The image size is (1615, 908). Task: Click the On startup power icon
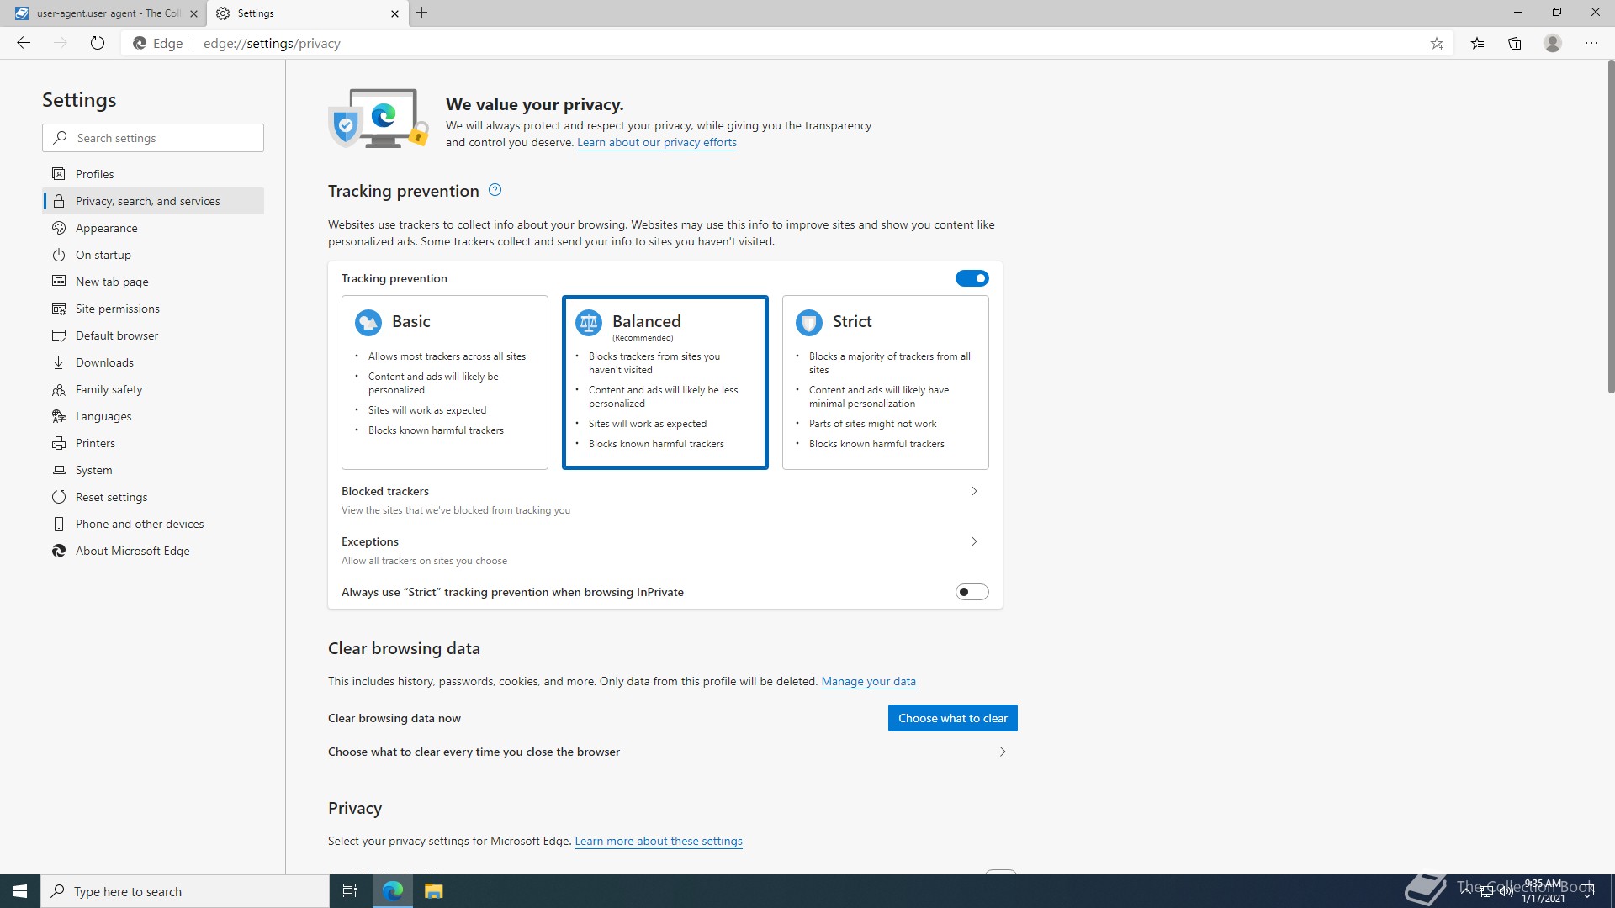pos(59,255)
